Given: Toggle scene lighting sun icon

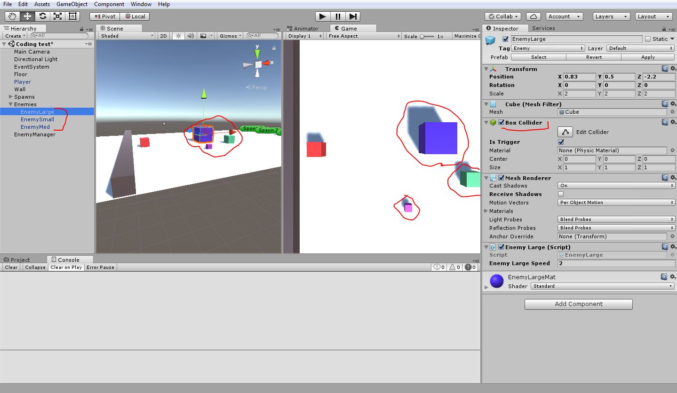Looking at the screenshot, I should 178,36.
